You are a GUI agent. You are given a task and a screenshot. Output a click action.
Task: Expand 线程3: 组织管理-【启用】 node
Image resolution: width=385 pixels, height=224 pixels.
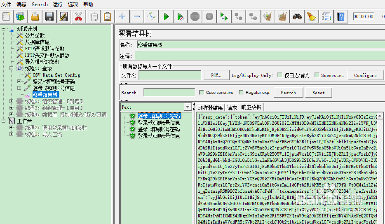[x=11, y=108]
